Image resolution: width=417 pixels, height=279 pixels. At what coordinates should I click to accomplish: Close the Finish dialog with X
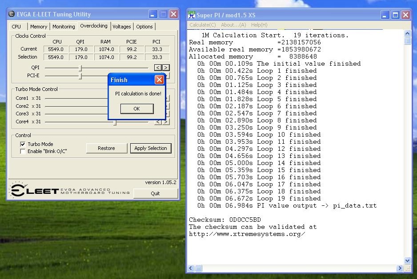point(159,80)
